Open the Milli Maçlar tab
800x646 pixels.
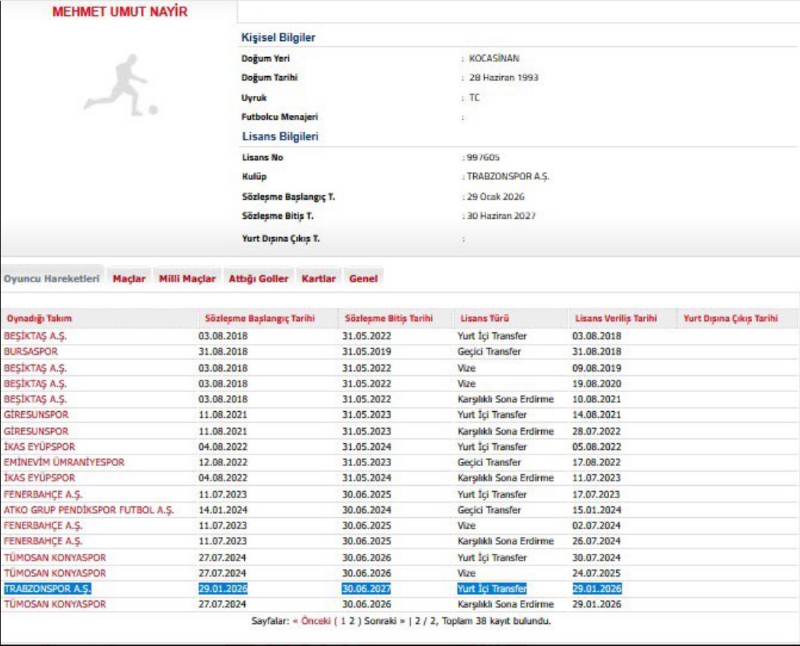coord(187,279)
